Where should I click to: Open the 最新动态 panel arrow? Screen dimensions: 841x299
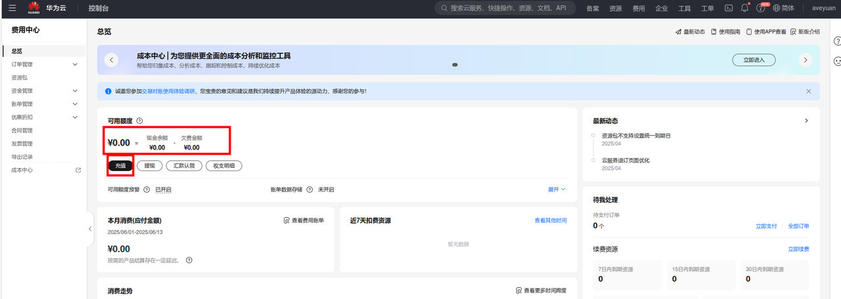coord(806,121)
